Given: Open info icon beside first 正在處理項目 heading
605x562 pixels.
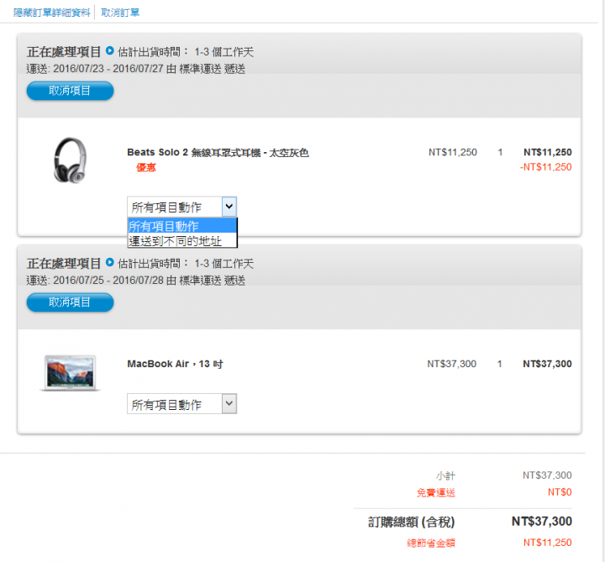Looking at the screenshot, I should coord(109,50).
